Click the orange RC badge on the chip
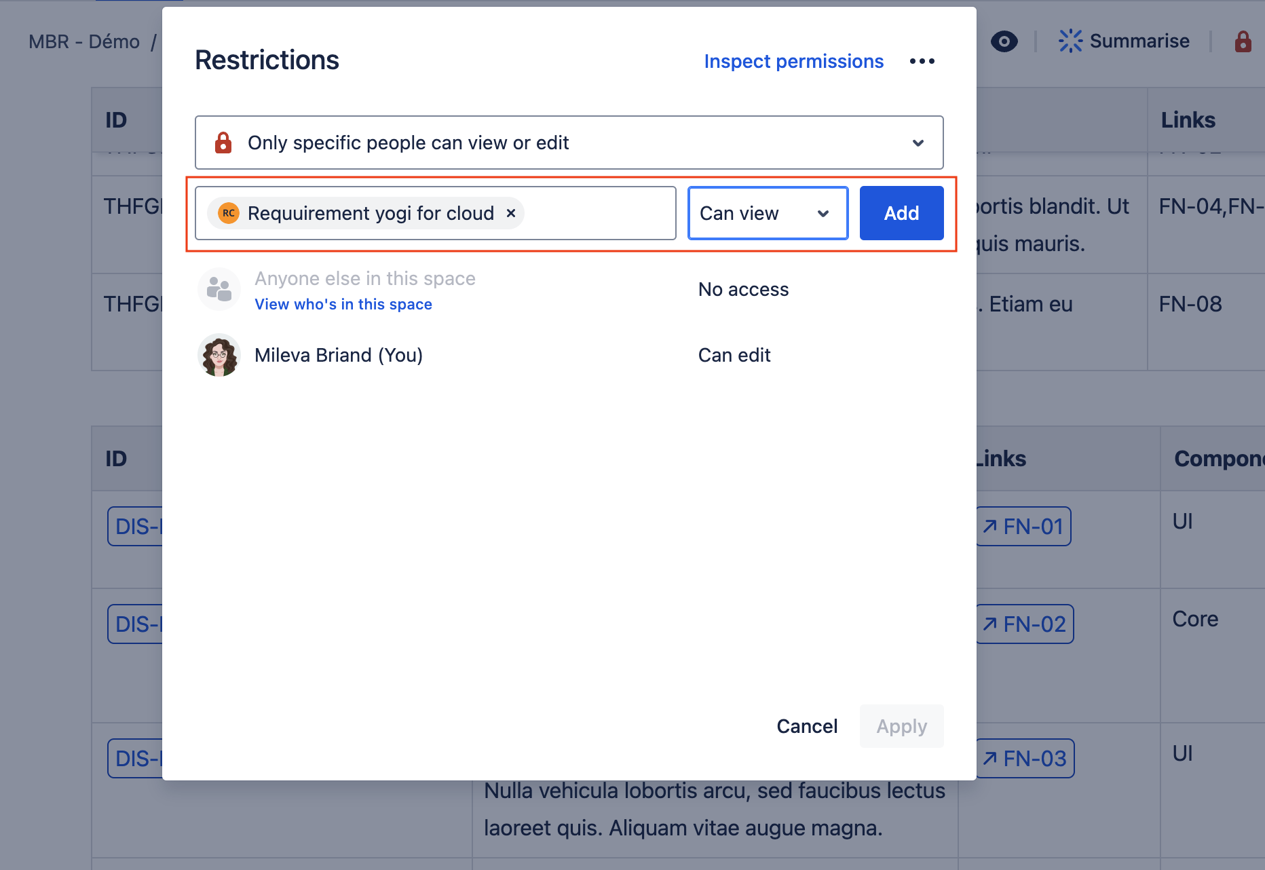1265x870 pixels. coord(229,213)
